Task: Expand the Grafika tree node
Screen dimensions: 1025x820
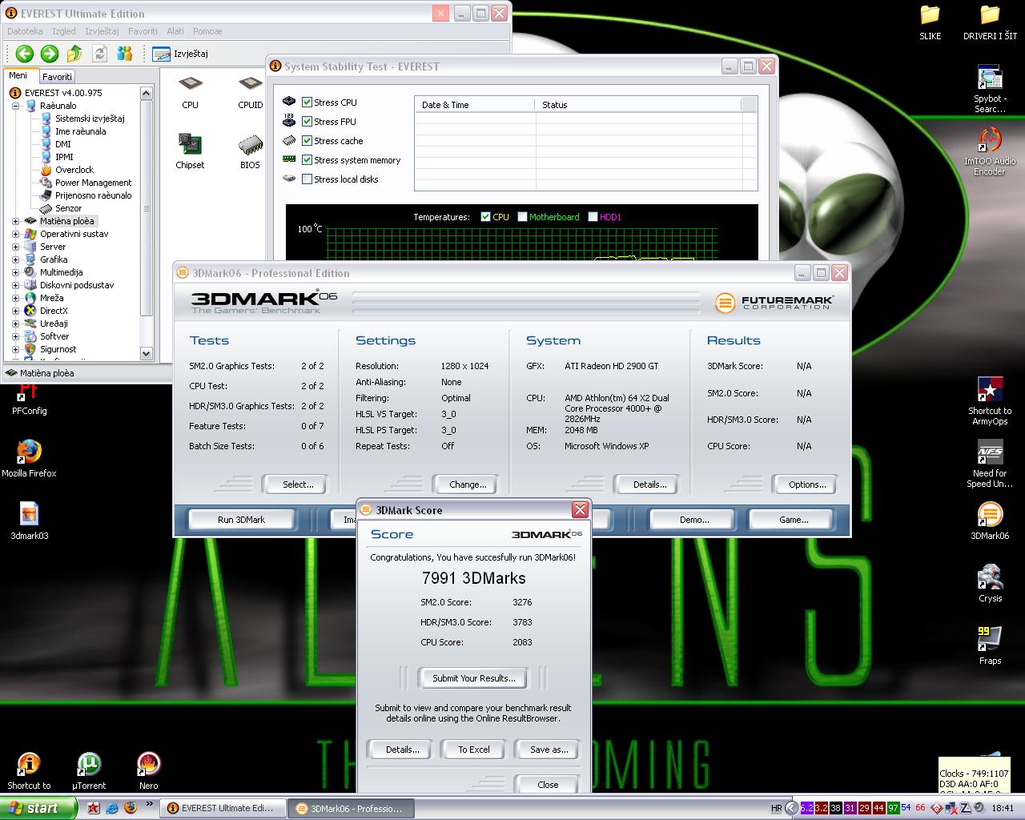Action: pos(15,259)
